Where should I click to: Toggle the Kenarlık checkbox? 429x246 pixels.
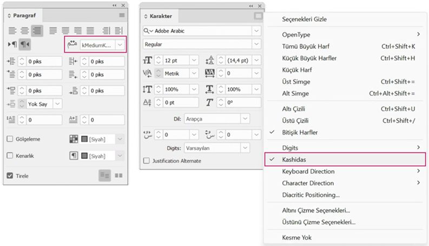point(10,156)
